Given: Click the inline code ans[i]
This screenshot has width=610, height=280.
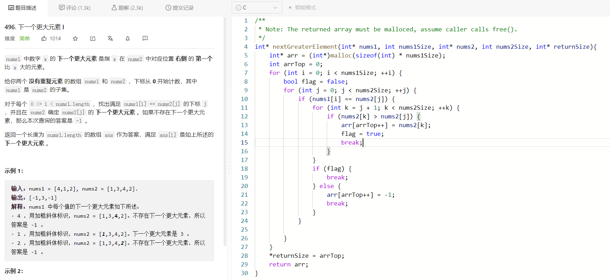Looking at the screenshot, I should [168, 135].
